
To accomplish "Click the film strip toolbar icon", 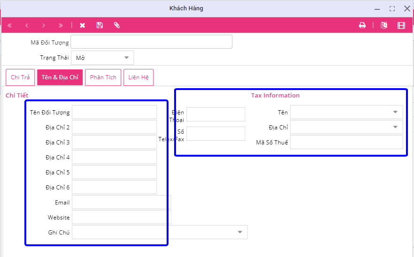I will (x=401, y=25).
